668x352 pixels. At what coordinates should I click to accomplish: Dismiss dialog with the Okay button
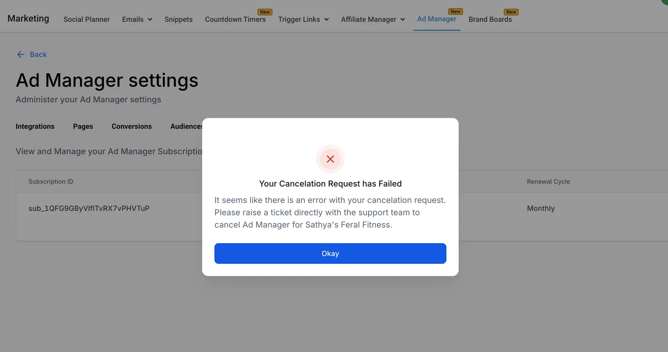pyautogui.click(x=330, y=253)
